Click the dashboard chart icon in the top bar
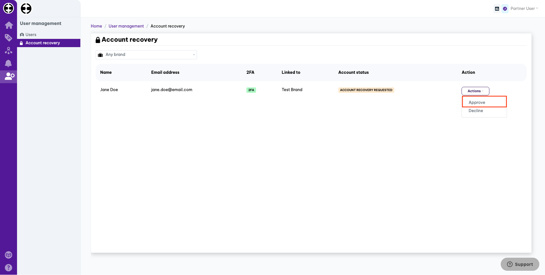This screenshot has width=545, height=275. coord(497,9)
